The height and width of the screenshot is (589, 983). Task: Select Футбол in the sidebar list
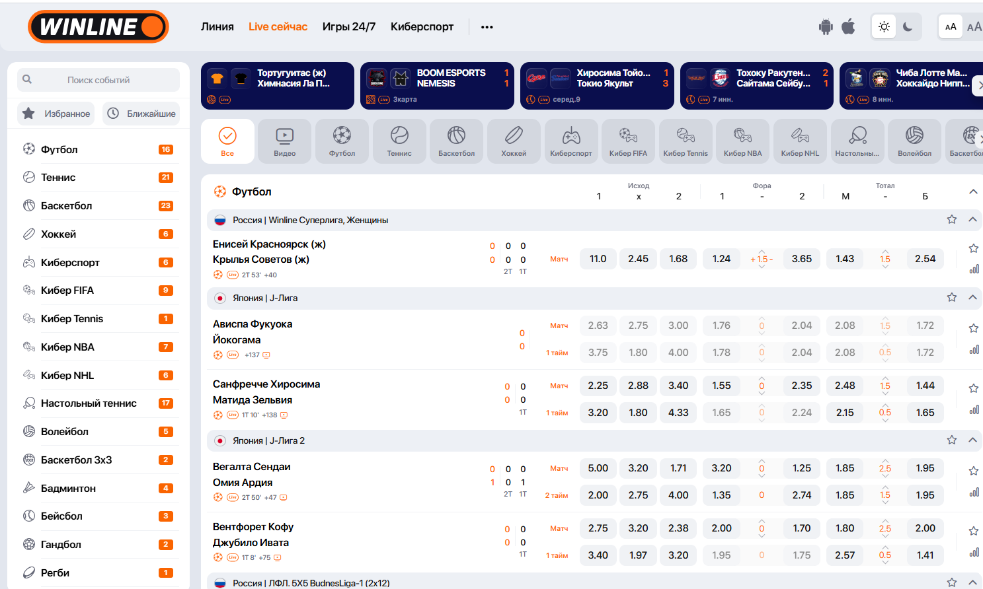tap(98, 149)
